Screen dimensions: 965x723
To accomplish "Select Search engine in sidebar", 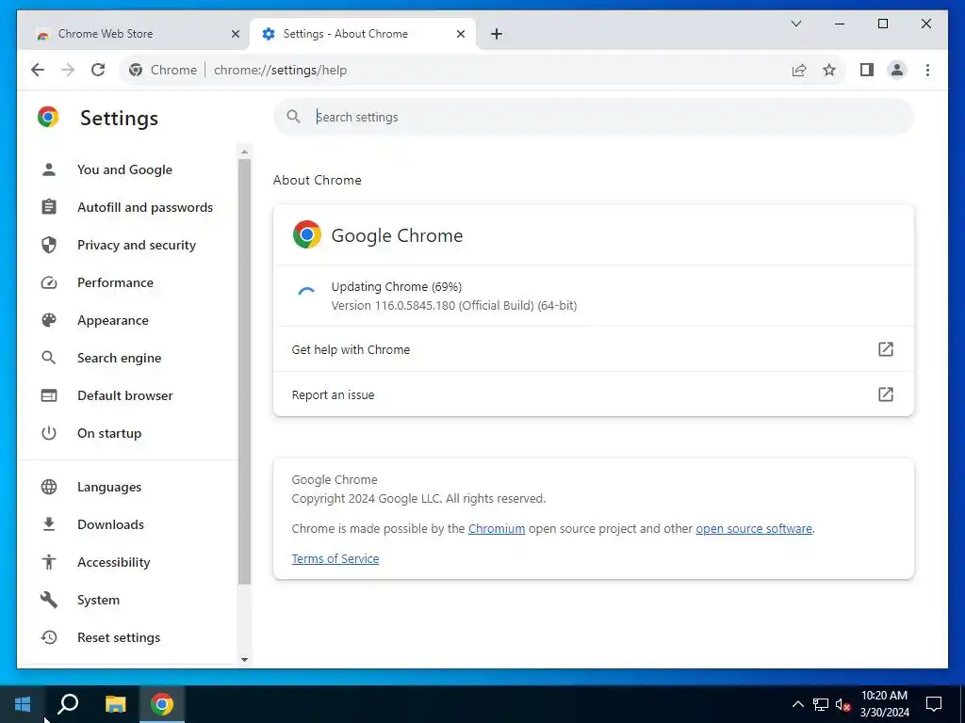I will 119,358.
